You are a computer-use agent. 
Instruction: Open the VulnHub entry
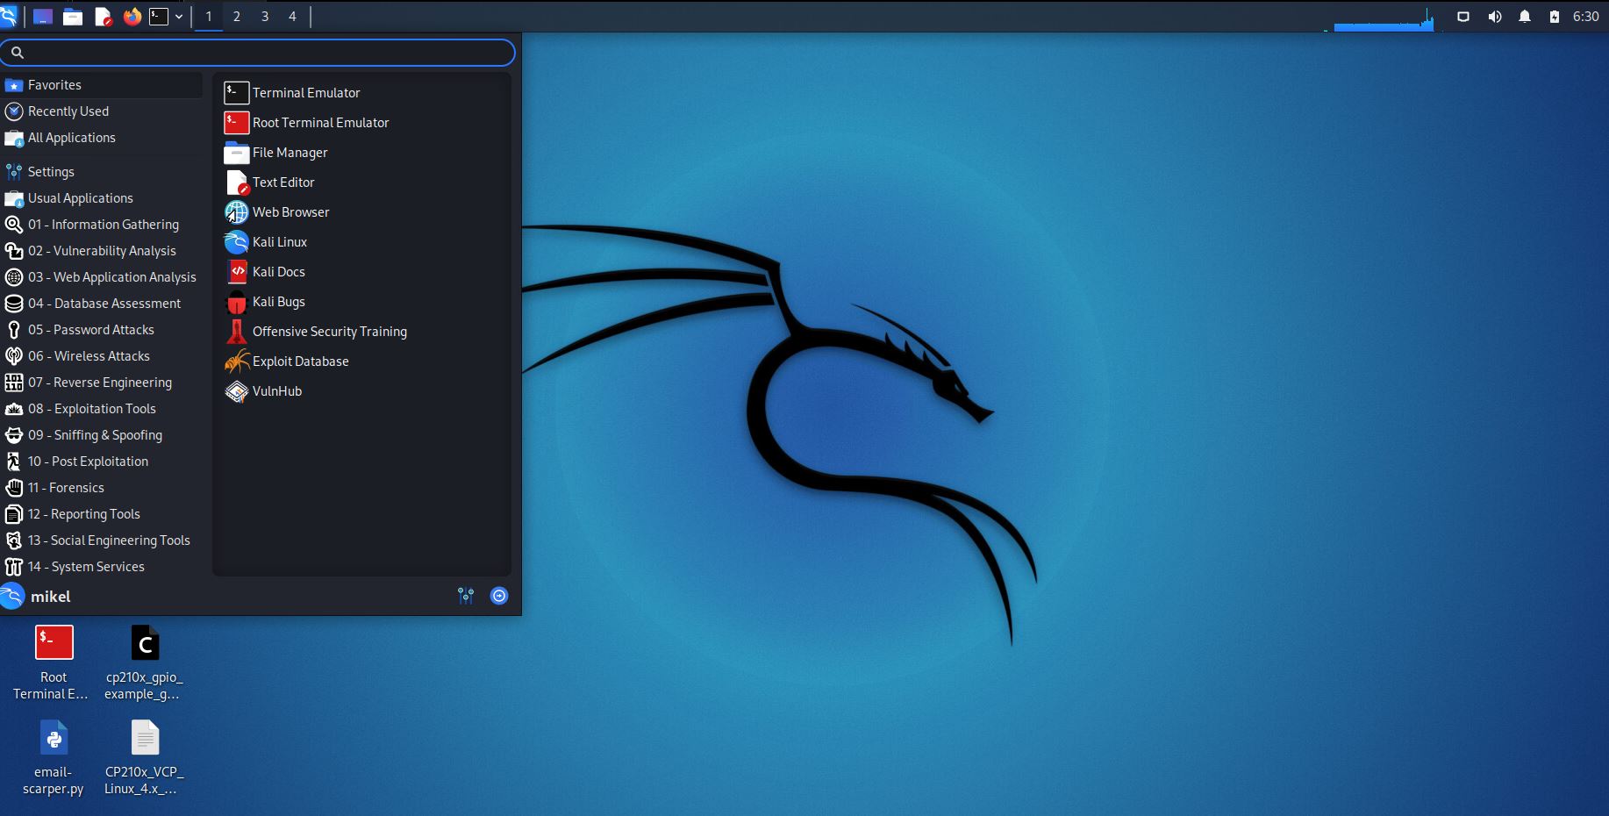pos(361,391)
